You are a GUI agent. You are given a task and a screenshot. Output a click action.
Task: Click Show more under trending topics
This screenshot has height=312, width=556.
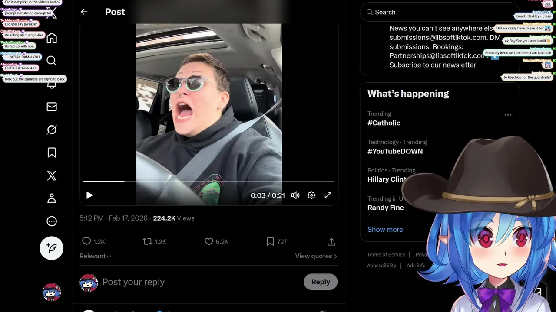tap(385, 230)
